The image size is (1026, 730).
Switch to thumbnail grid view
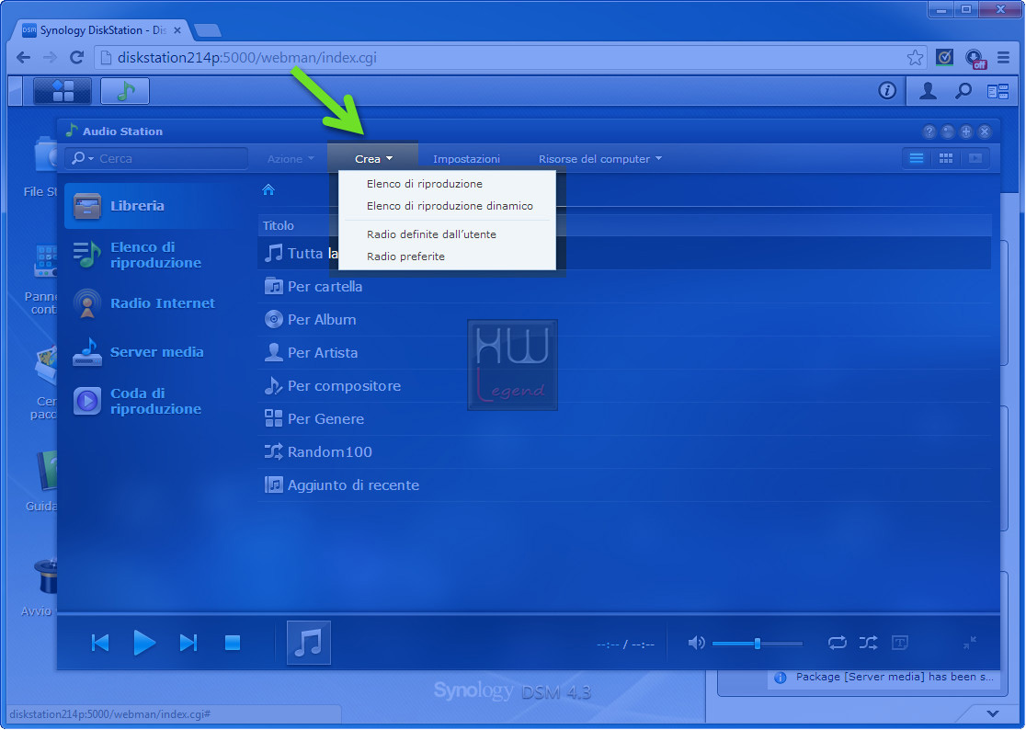pyautogui.click(x=945, y=158)
